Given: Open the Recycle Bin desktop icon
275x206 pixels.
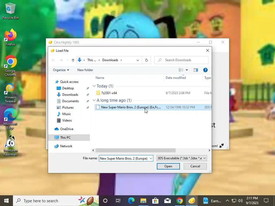Looking at the screenshot, I should (x=10, y=11).
